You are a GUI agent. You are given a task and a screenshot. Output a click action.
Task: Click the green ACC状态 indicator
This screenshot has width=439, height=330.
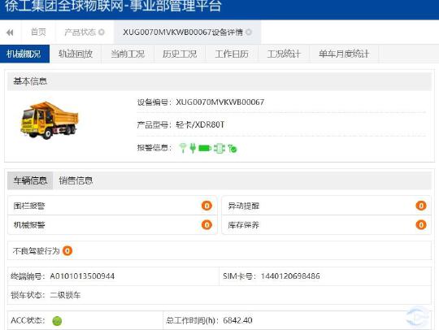pyautogui.click(x=57, y=321)
